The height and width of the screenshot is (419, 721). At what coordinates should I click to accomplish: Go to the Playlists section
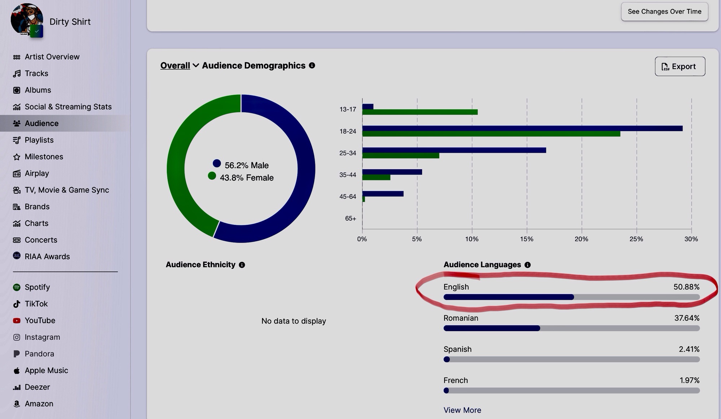[x=39, y=140]
